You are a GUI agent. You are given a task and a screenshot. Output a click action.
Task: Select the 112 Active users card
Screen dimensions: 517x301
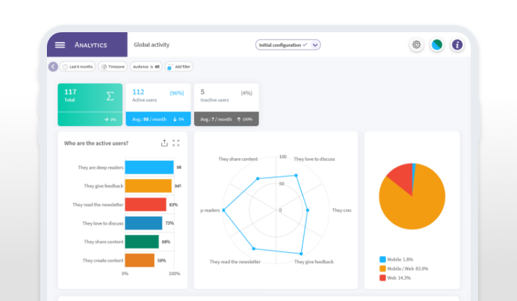(158, 105)
